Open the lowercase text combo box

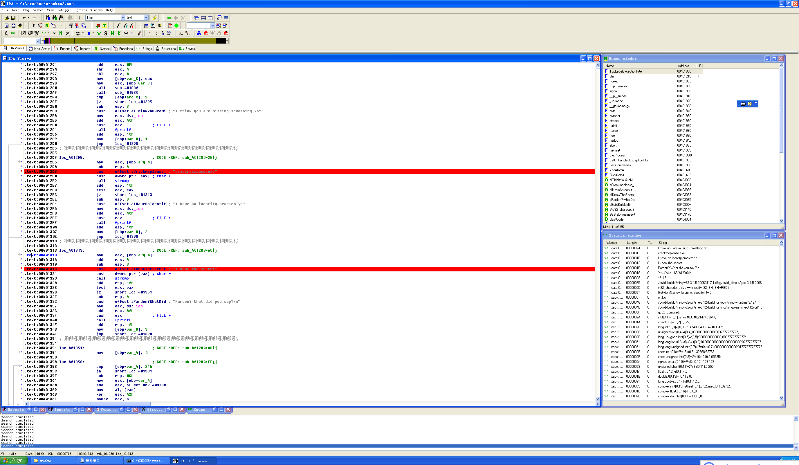click(x=145, y=18)
